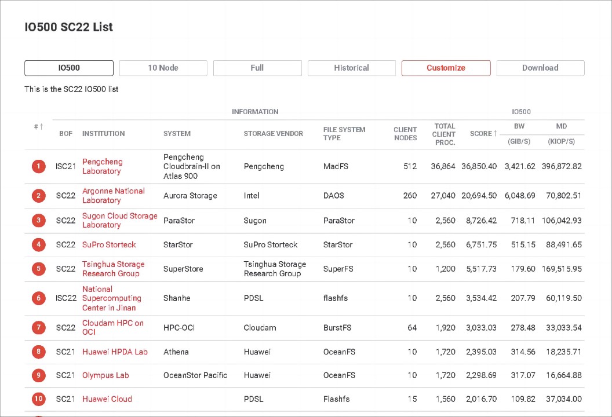This screenshot has width=612, height=417.
Task: Open the Cloudam HPC on OCI link
Action: coord(113,328)
